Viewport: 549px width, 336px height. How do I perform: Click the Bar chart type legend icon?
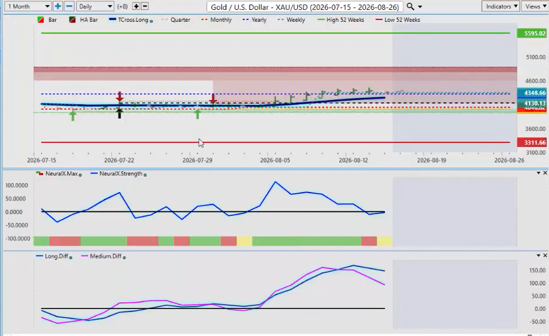41,20
